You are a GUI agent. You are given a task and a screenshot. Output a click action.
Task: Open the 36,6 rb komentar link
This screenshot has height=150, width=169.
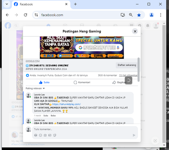(107, 75)
